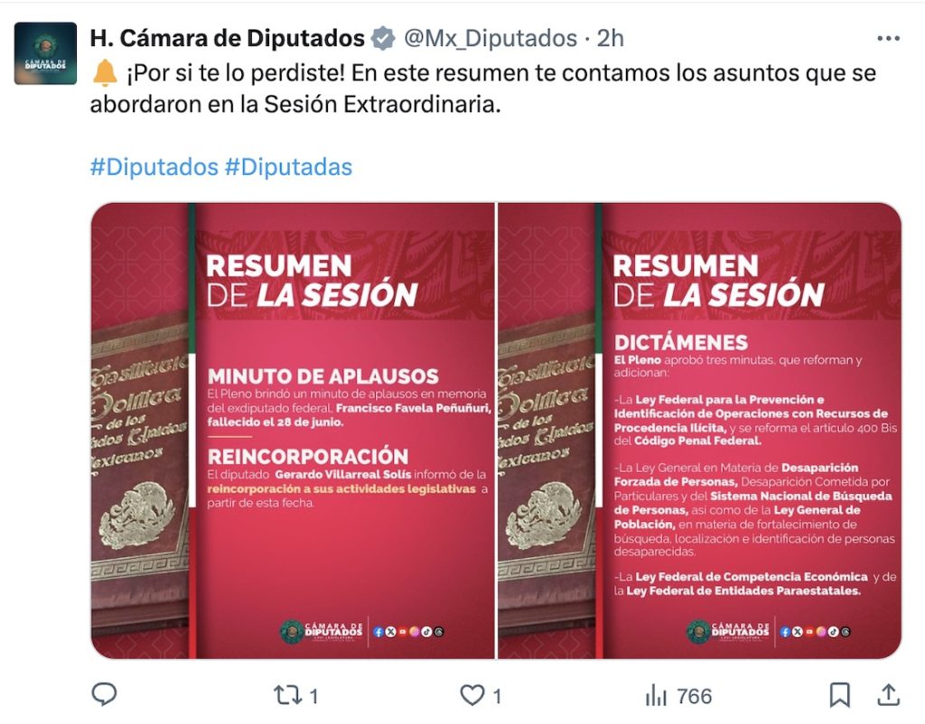Open the three-dot more options menu

(889, 38)
